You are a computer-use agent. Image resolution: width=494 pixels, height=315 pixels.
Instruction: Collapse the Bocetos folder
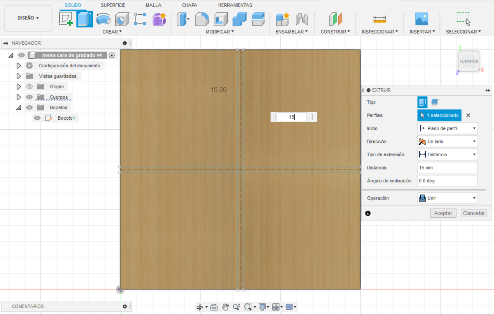(x=19, y=107)
